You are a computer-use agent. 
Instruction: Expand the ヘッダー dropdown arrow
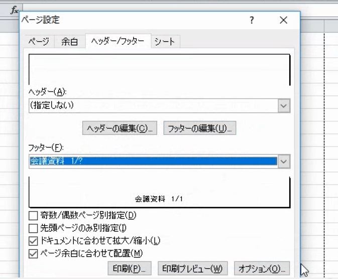tap(284, 105)
